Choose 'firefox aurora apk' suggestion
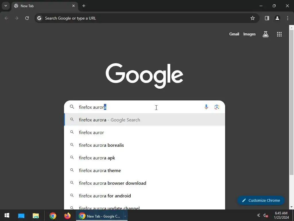This screenshot has width=294, height=221. coord(145,158)
